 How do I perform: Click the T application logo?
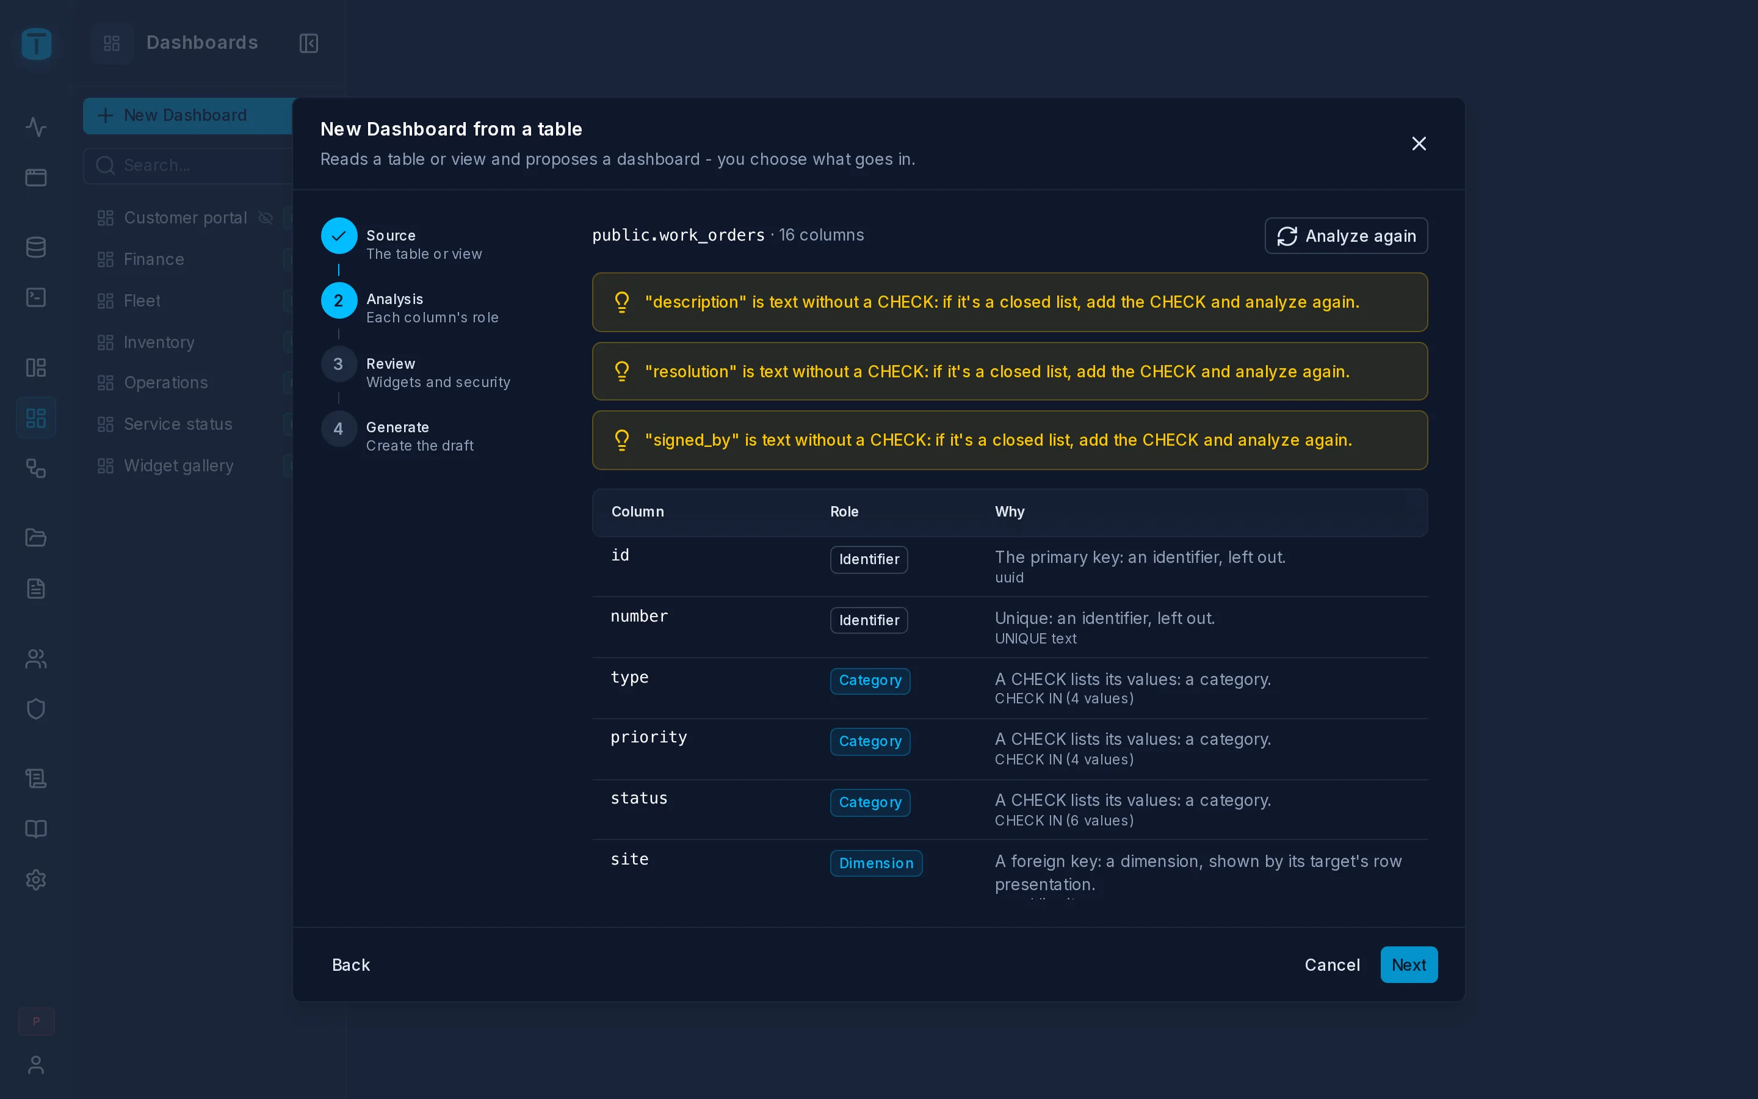pos(37,43)
